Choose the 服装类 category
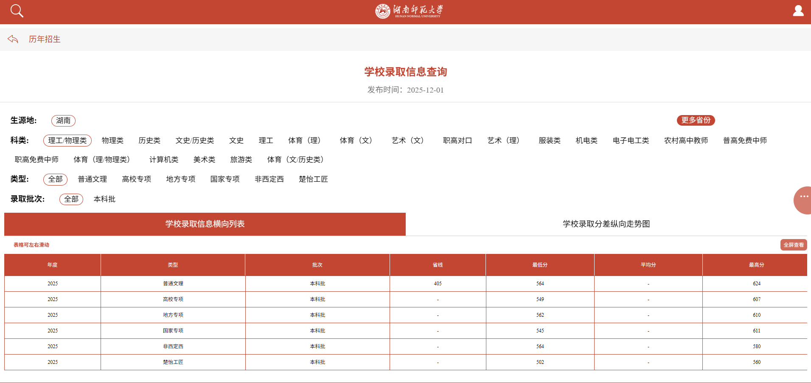Viewport: 811px width, 383px height. pyautogui.click(x=550, y=141)
